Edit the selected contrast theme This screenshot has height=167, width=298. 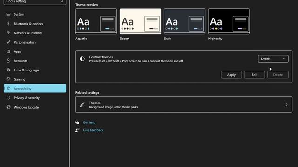255,75
